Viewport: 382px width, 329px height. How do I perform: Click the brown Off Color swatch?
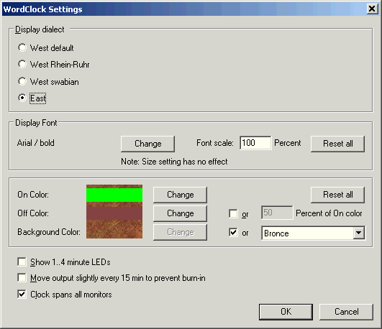[114, 213]
